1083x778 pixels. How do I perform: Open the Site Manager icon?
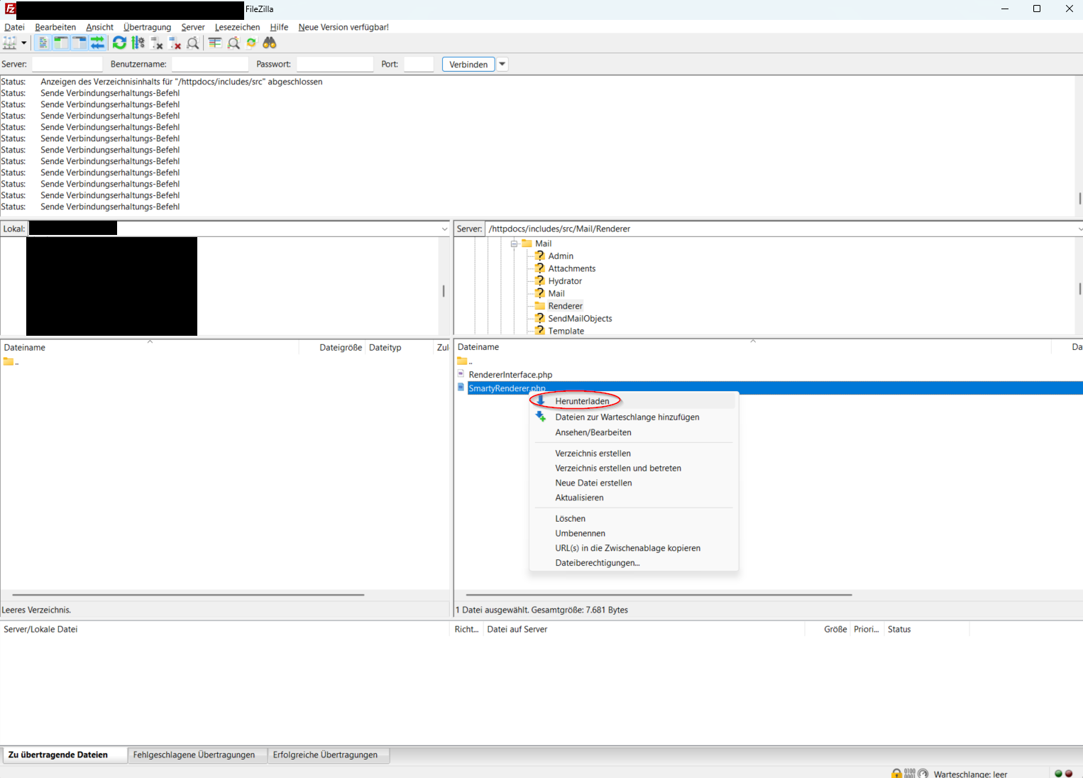[10, 43]
